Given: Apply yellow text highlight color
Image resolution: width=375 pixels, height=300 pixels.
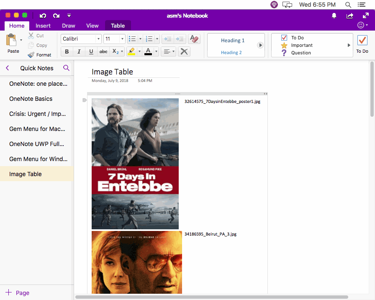Looking at the screenshot, I should (131, 51).
